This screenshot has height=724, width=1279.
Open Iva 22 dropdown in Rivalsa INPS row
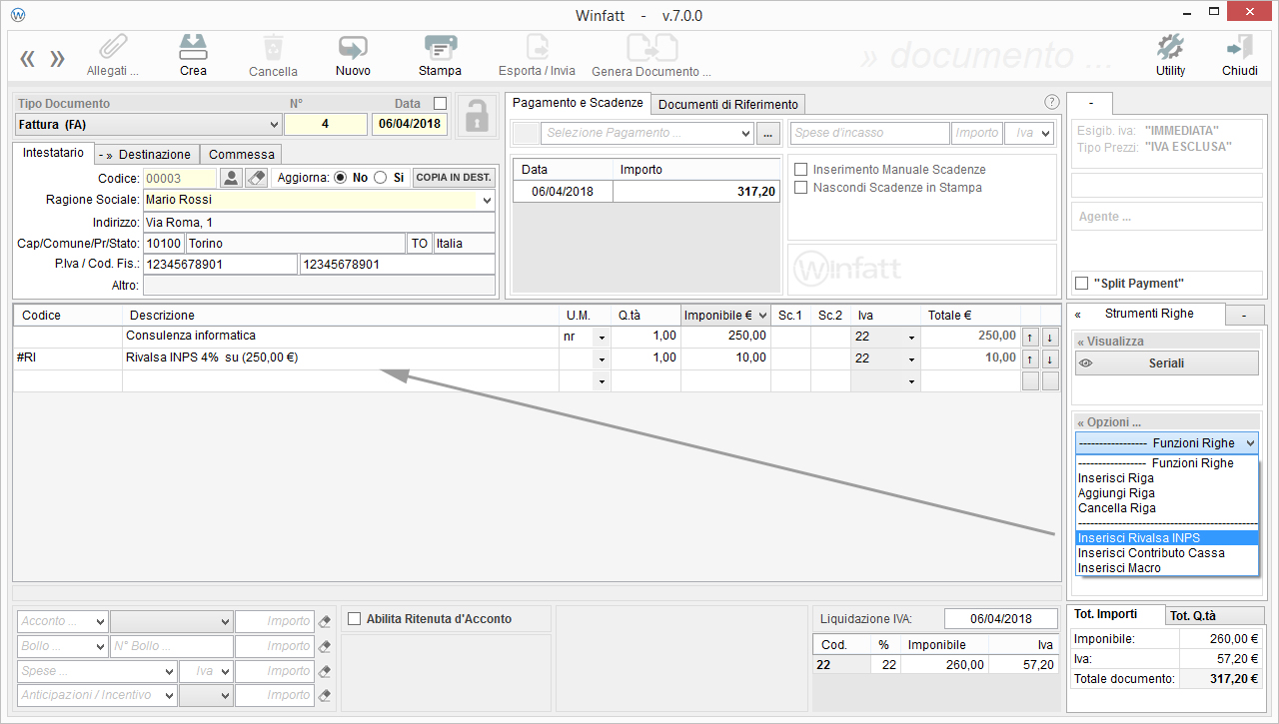[x=911, y=360]
